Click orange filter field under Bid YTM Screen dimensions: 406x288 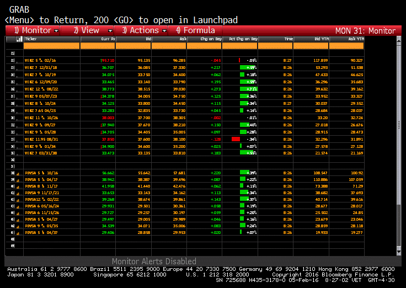311,46
